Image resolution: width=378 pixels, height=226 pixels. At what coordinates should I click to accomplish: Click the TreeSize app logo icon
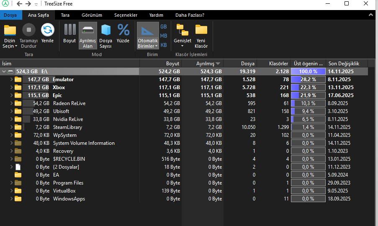pos(5,4)
